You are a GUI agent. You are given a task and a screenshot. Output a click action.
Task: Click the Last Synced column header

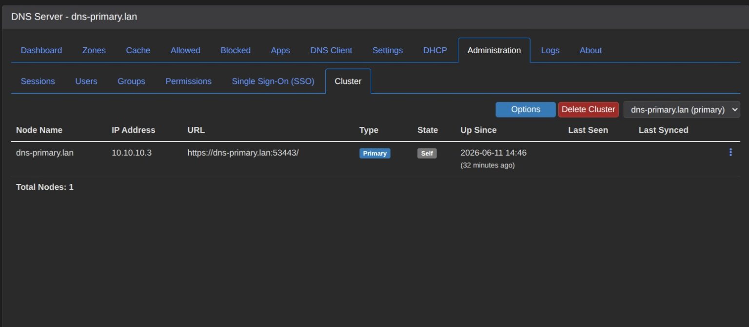[663, 130]
